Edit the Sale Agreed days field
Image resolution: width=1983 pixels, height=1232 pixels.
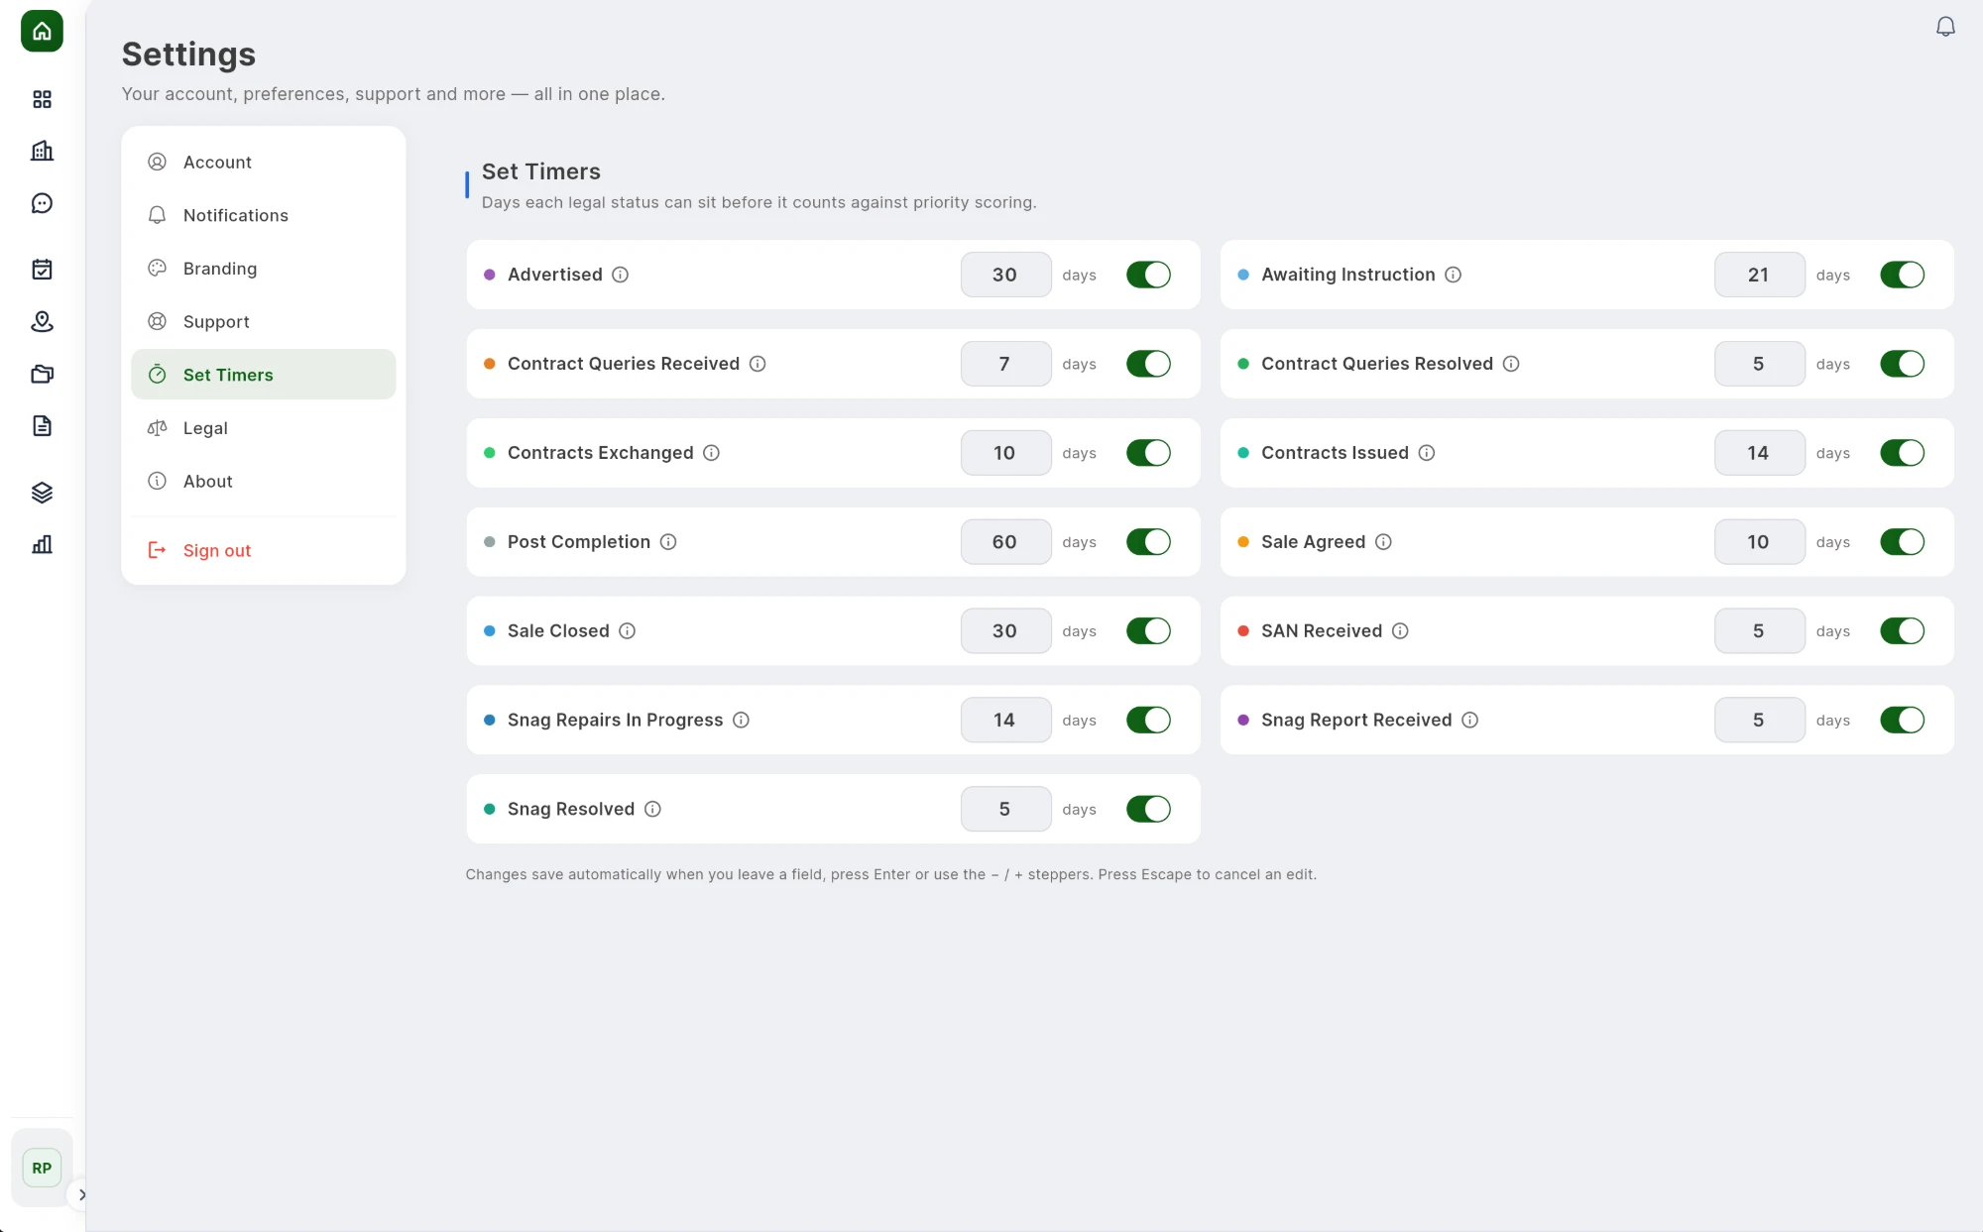[x=1759, y=542]
